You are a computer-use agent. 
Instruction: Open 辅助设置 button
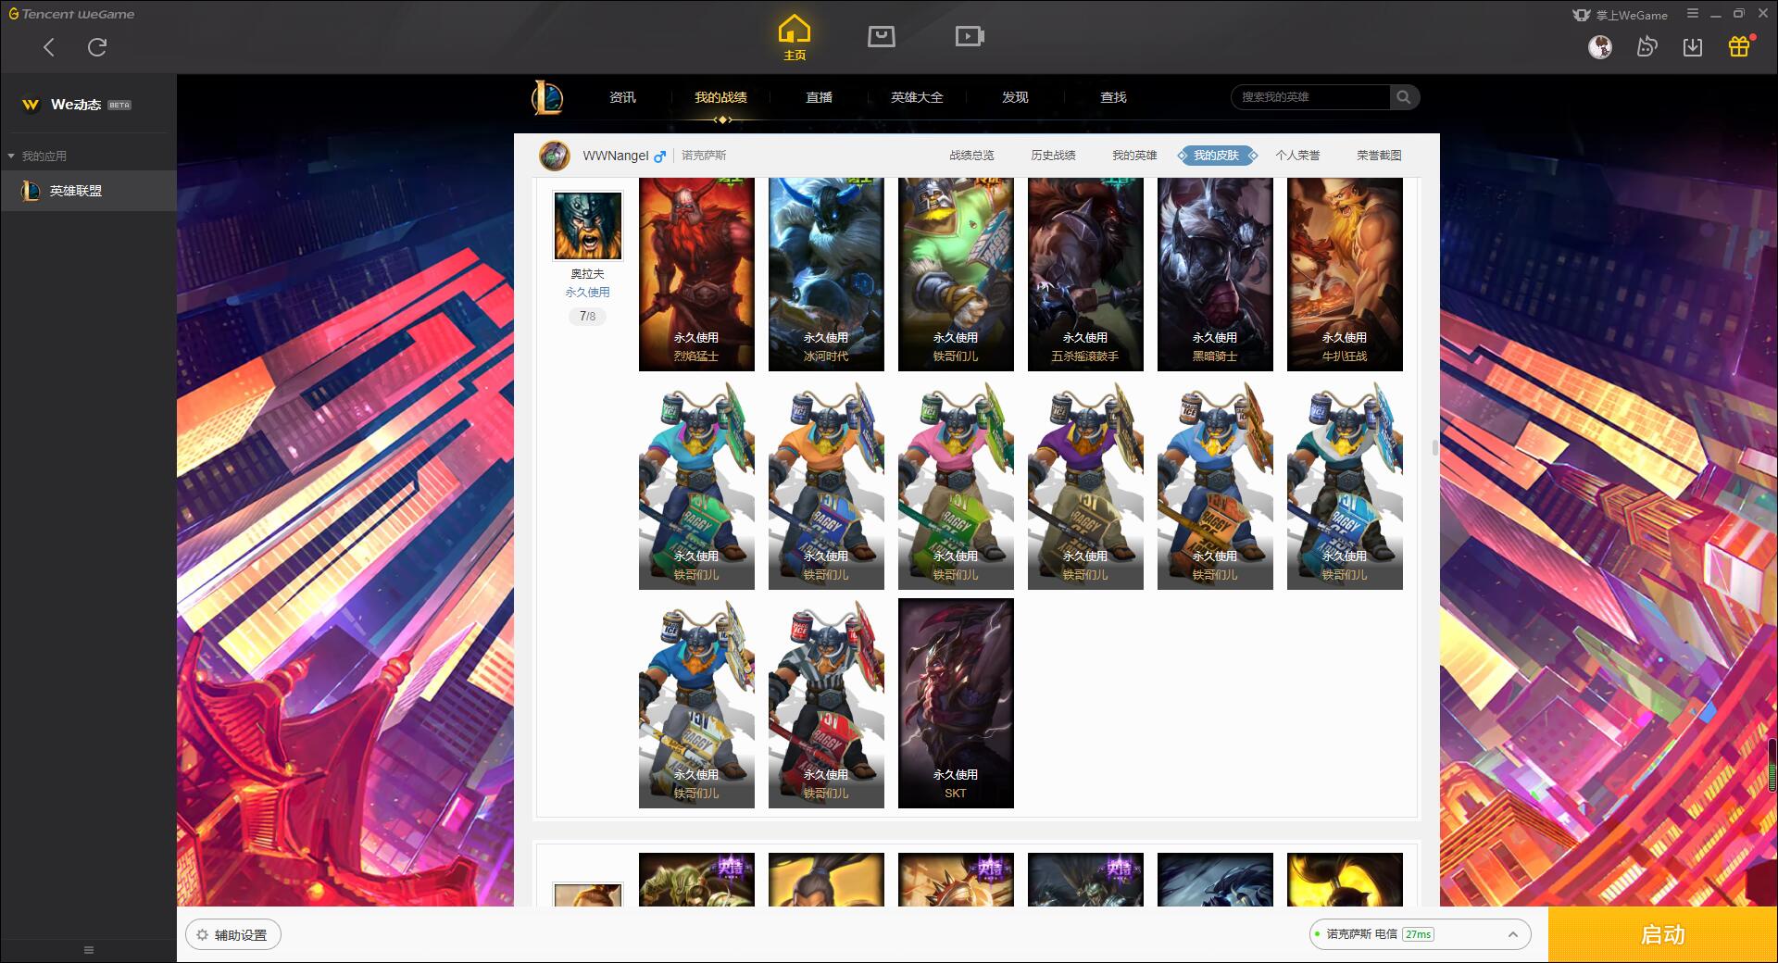[233, 935]
